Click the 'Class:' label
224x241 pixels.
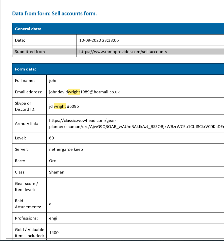pos(20,172)
